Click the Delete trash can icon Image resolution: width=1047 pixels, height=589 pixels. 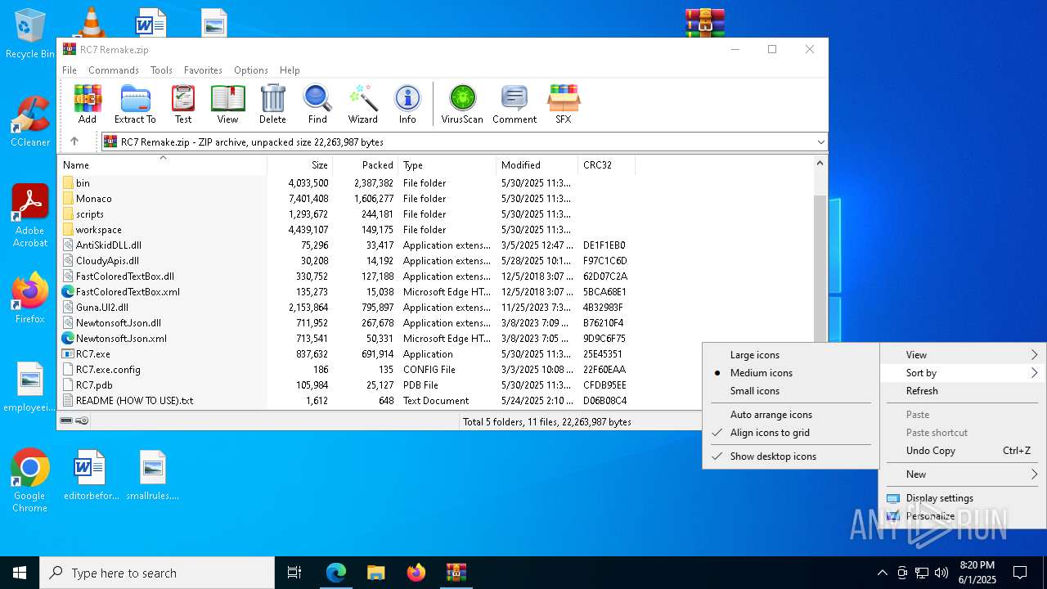[272, 104]
